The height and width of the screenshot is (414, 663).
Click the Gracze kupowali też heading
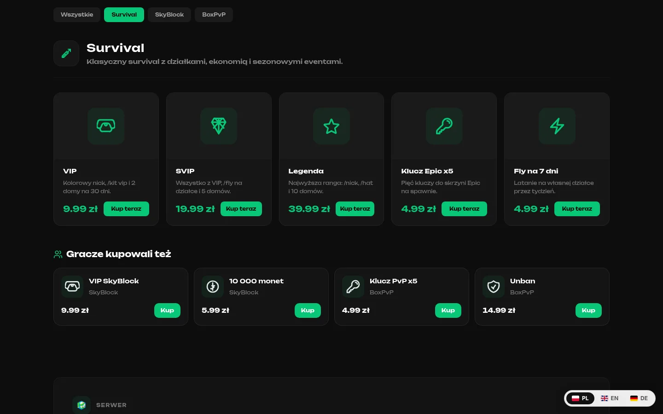(119, 254)
